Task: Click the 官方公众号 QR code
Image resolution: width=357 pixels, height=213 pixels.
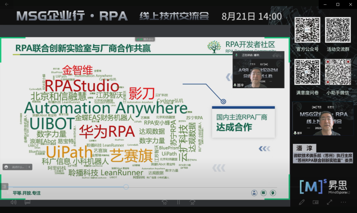Action: pyautogui.click(x=307, y=30)
